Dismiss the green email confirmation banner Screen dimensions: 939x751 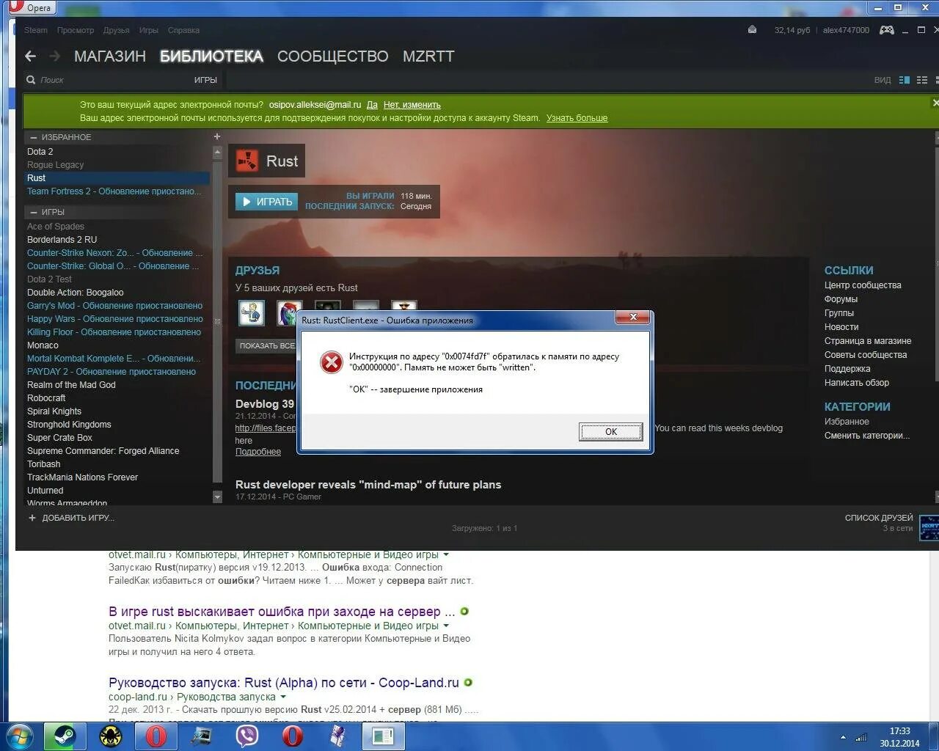pos(935,103)
